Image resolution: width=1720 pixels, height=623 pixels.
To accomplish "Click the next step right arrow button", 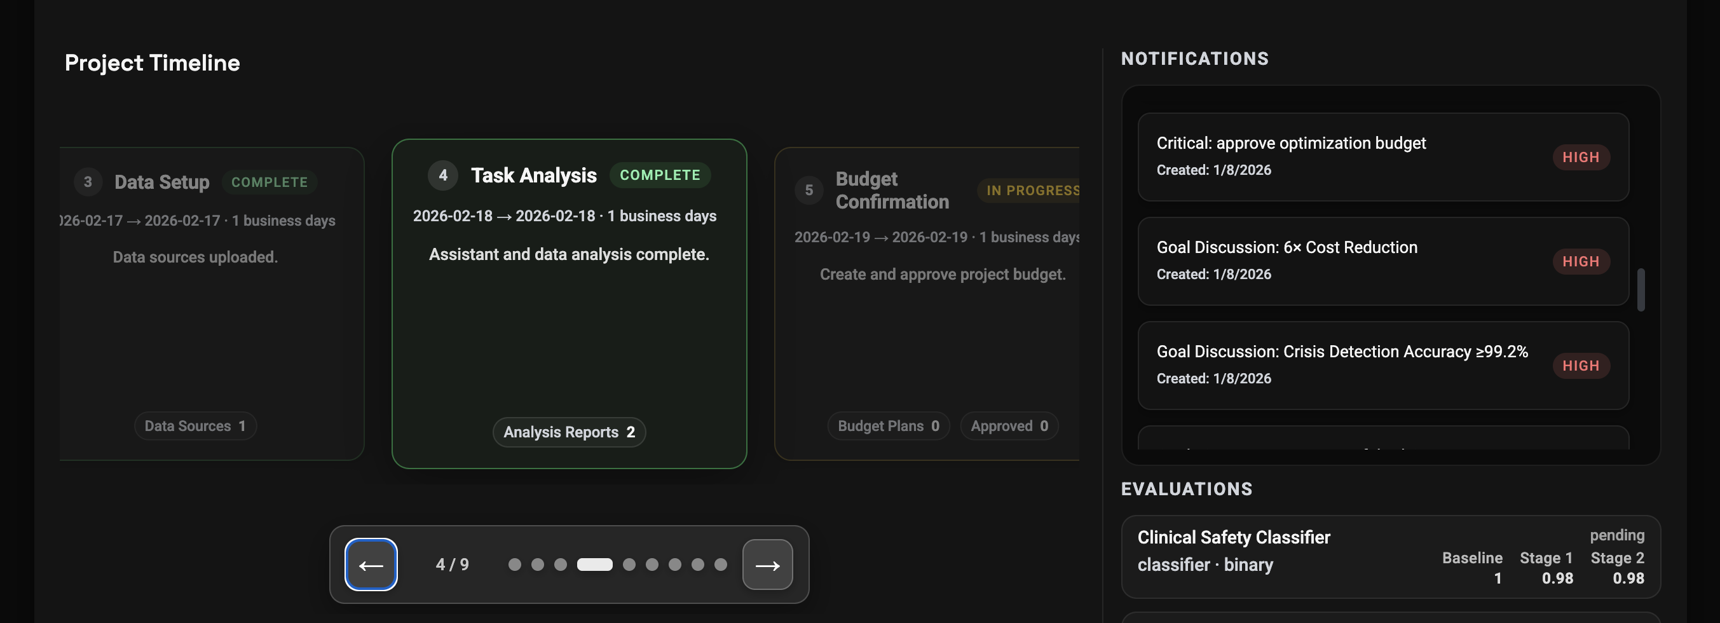I will click(767, 565).
